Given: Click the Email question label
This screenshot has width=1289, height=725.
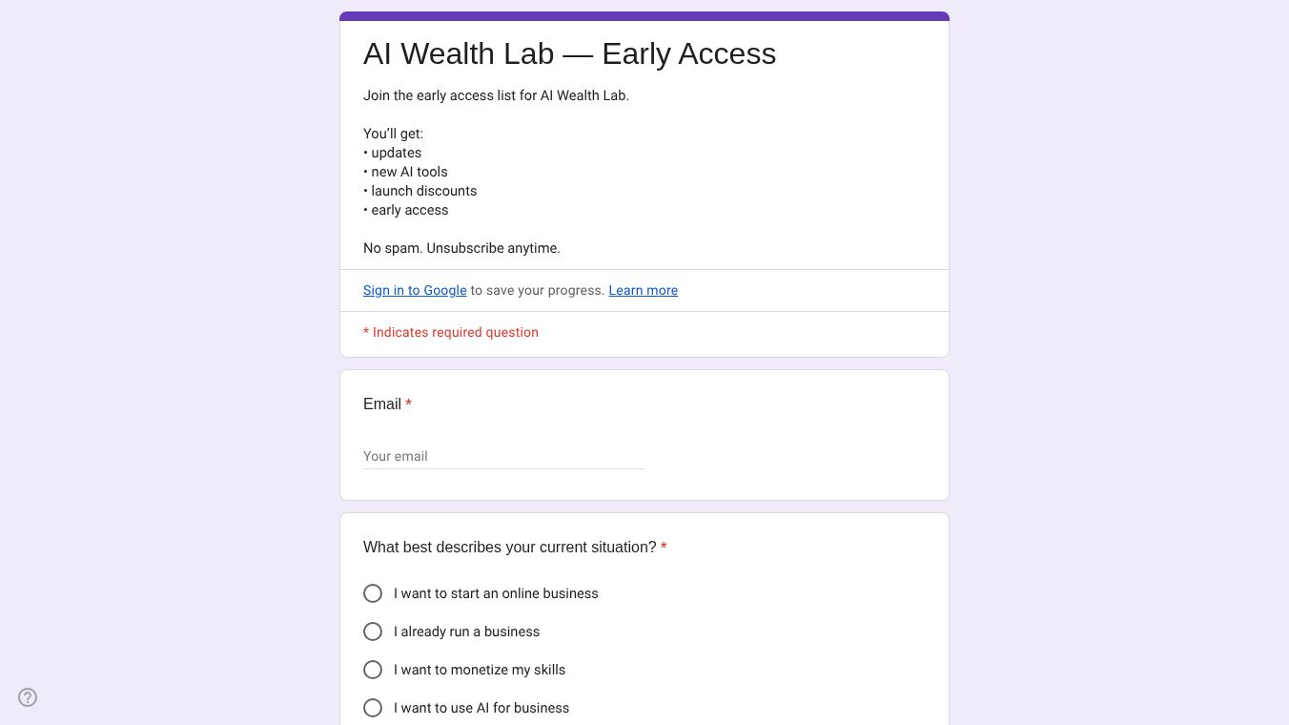Looking at the screenshot, I should click(x=381, y=404).
